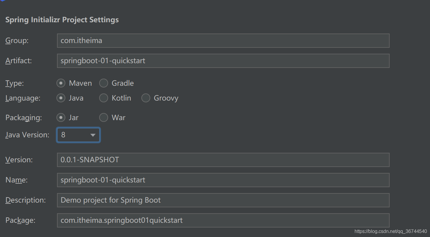Click the Spring Initializr Project Settings heading
Viewport: 430px width, 237px height.
point(62,20)
